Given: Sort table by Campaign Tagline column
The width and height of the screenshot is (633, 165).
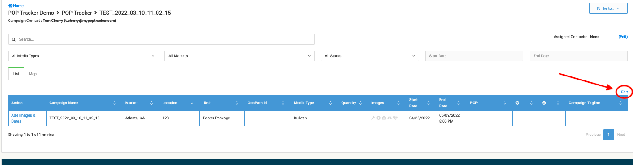Looking at the screenshot, I should (596, 103).
